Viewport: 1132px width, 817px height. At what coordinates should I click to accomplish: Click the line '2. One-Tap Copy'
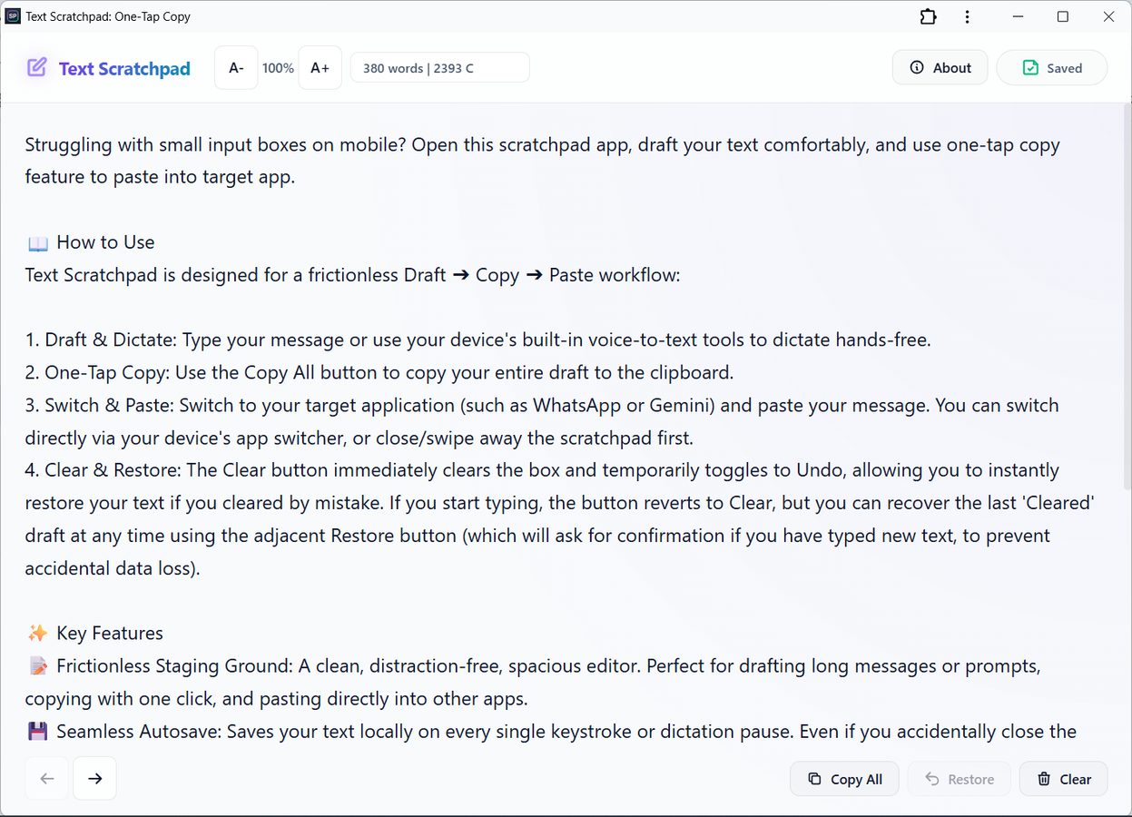pyautogui.click(x=379, y=373)
